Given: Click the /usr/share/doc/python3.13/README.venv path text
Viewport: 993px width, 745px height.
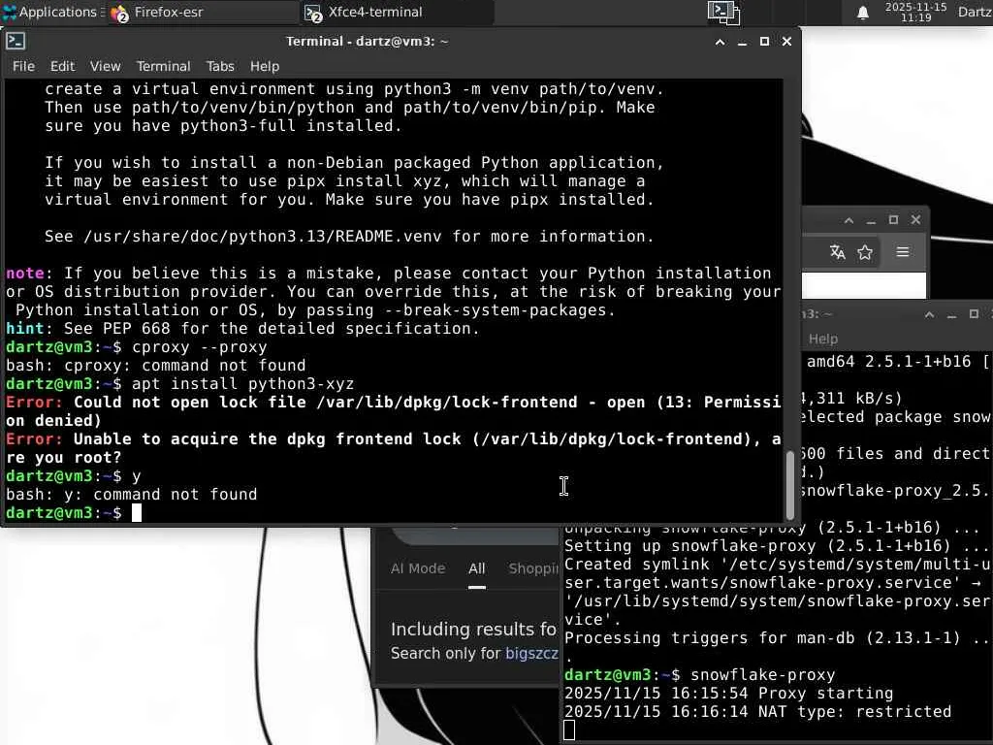Looking at the screenshot, I should (262, 237).
